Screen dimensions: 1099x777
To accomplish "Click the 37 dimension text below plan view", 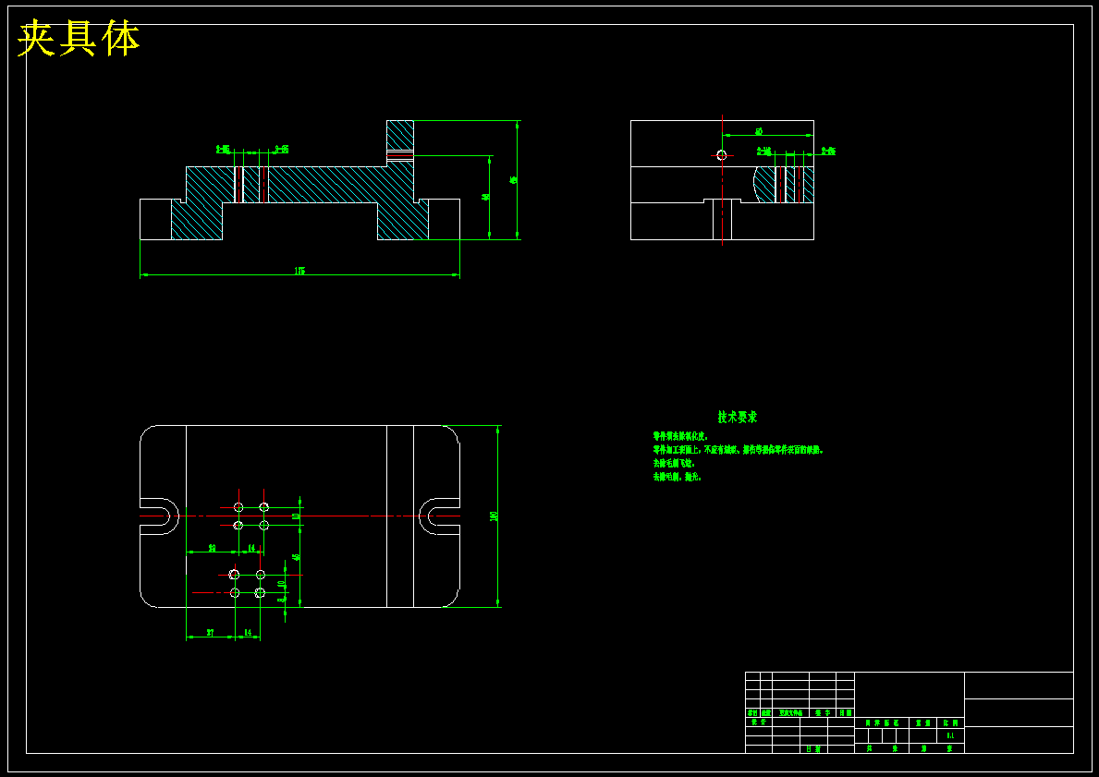I will [210, 633].
